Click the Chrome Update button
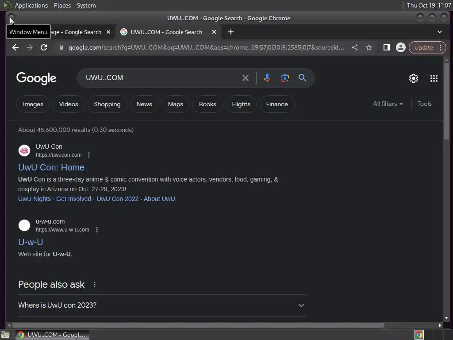 click(x=423, y=47)
